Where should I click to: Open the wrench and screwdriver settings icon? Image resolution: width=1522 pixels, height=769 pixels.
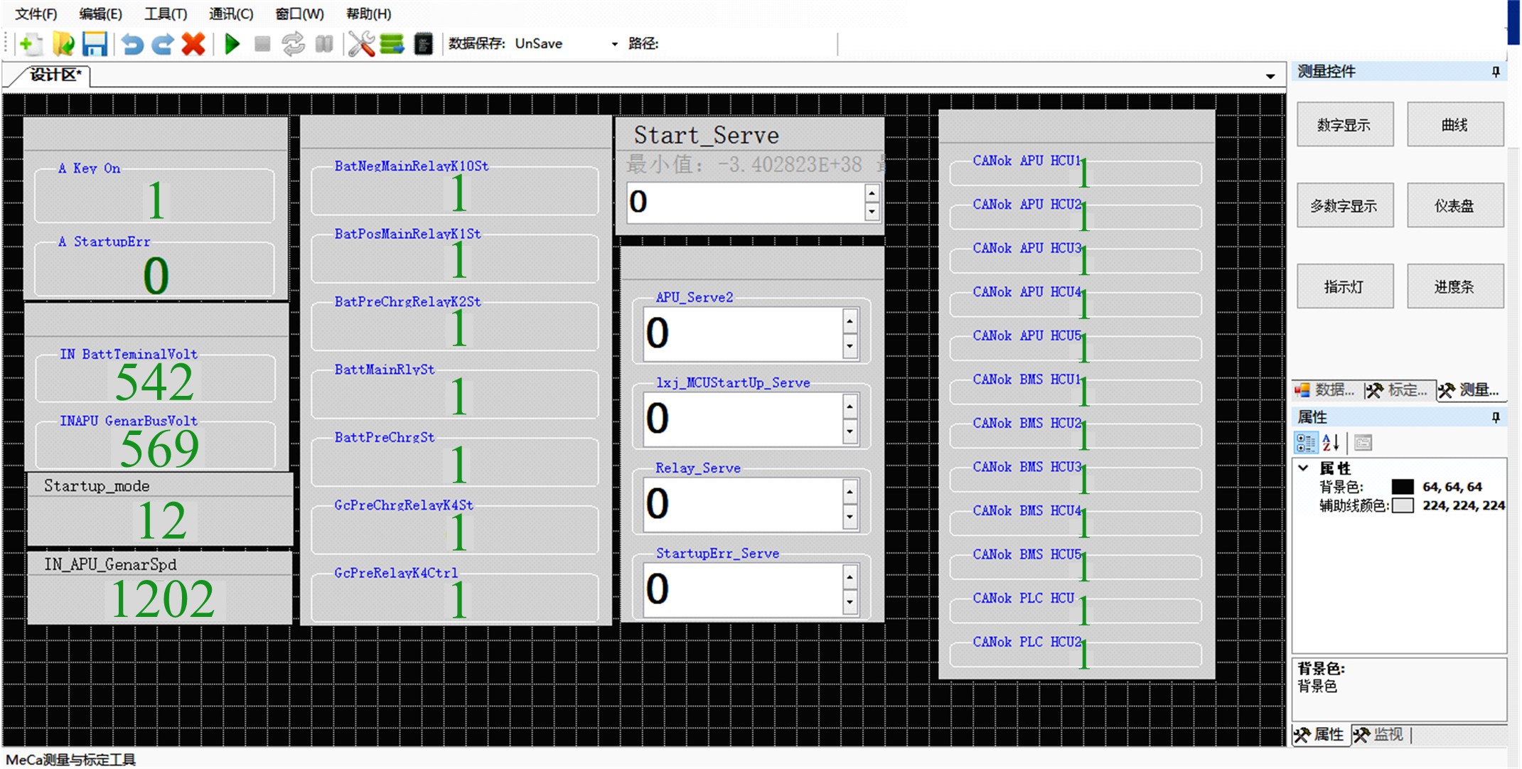(361, 44)
